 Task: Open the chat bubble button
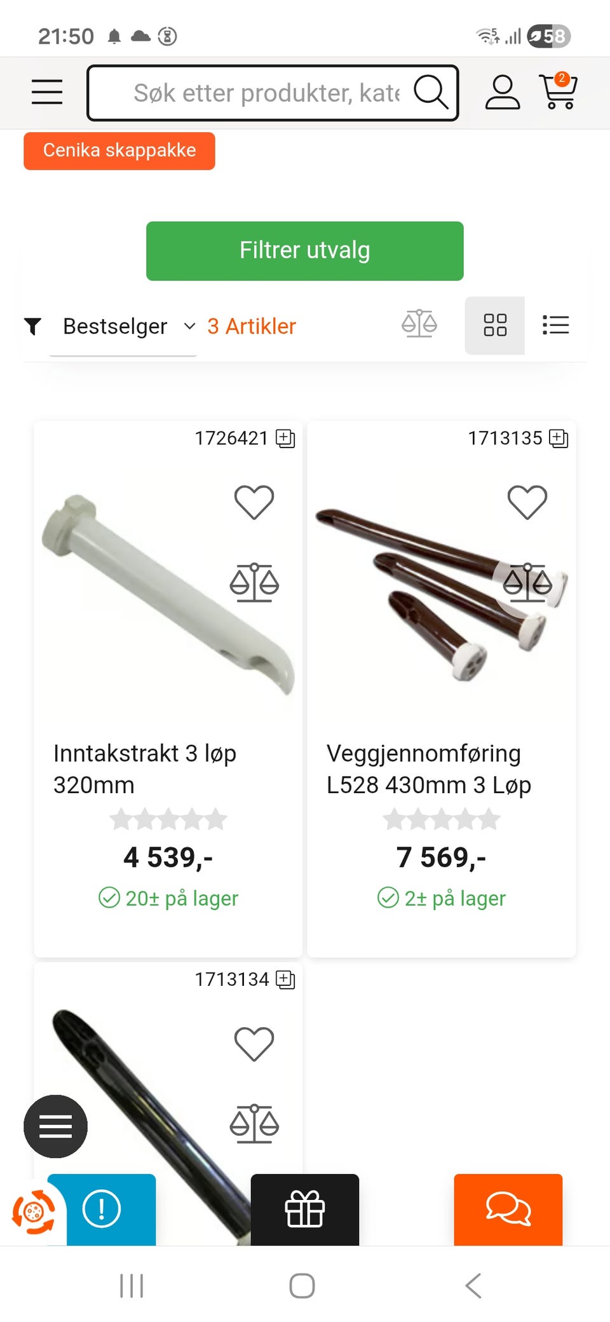click(x=508, y=1209)
